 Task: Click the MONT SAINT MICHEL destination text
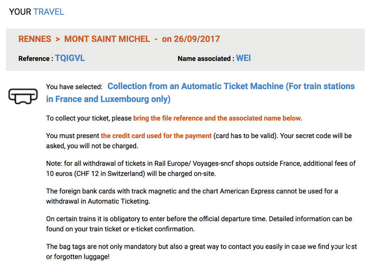pyautogui.click(x=107, y=39)
